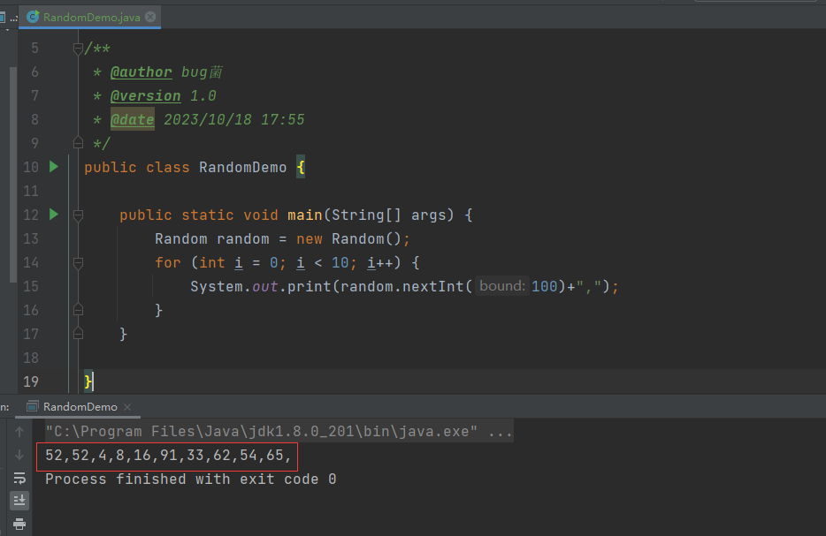826x536 pixels.
Task: Click 'Process finished with exit code 0' text
Action: (191, 479)
